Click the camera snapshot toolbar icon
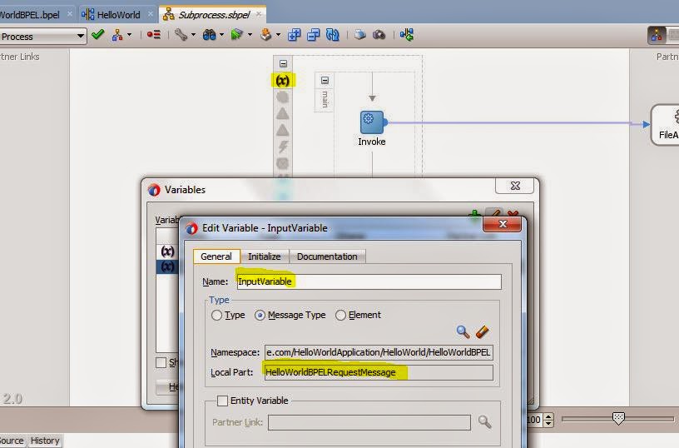The width and height of the screenshot is (679, 448). 379,35
